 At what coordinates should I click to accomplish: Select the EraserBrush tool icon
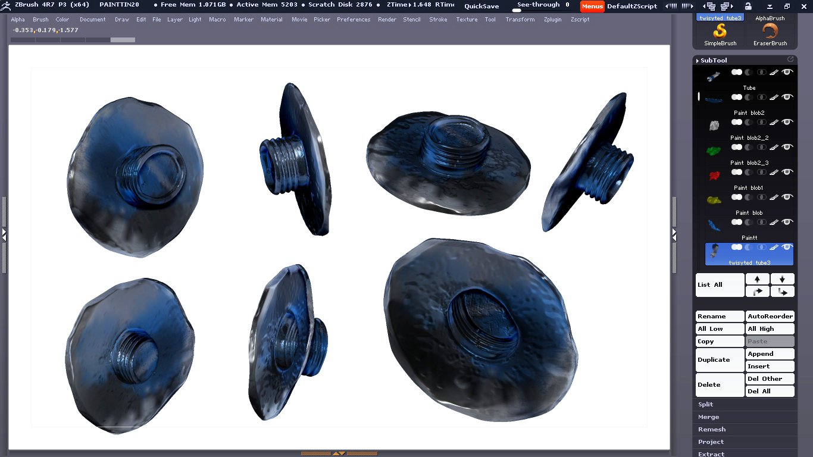pos(770,32)
